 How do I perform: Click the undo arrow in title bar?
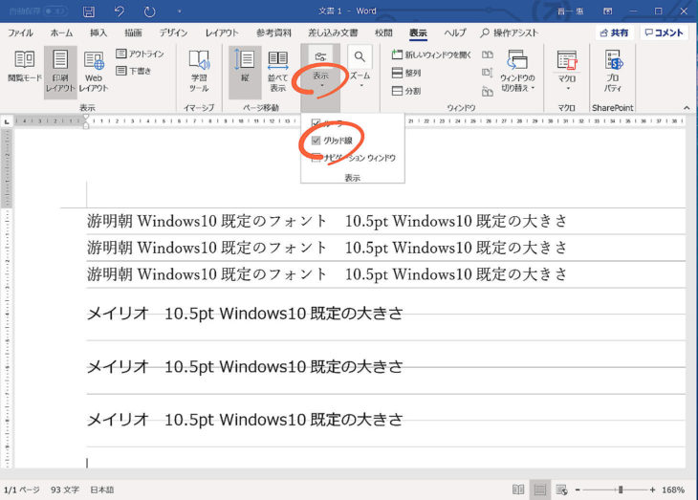click(x=119, y=12)
